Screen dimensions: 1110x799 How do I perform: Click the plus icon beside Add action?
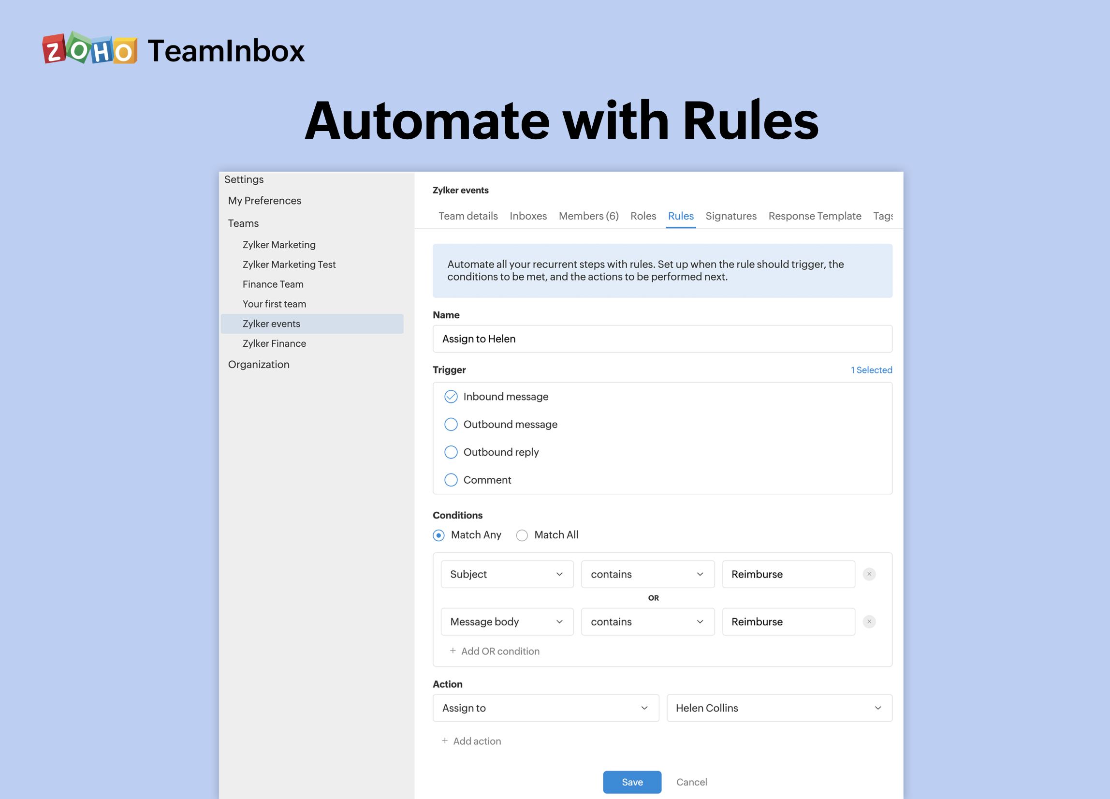coord(445,741)
